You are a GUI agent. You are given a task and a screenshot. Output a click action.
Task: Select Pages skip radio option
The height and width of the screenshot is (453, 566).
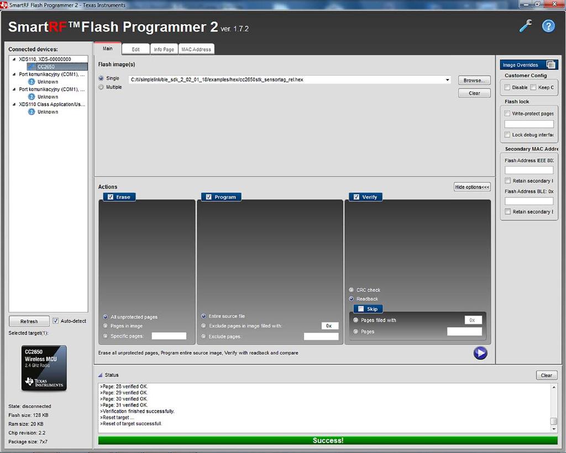[x=355, y=332]
